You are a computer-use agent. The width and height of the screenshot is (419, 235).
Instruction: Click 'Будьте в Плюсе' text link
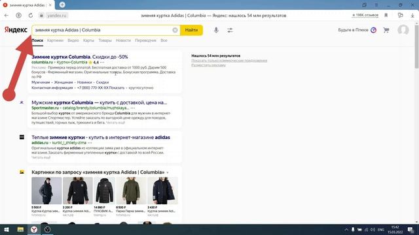click(x=353, y=30)
